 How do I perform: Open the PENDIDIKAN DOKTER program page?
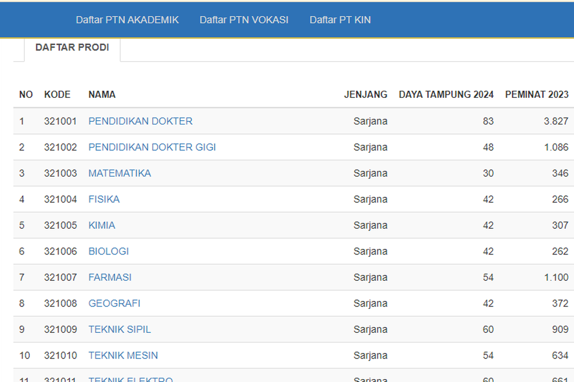click(140, 121)
